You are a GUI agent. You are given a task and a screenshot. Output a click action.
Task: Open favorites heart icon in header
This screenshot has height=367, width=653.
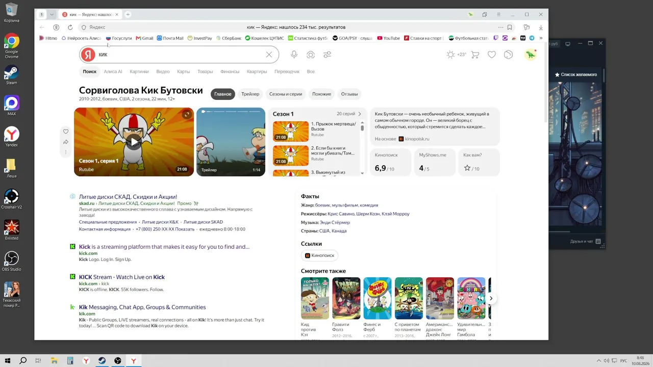click(492, 55)
